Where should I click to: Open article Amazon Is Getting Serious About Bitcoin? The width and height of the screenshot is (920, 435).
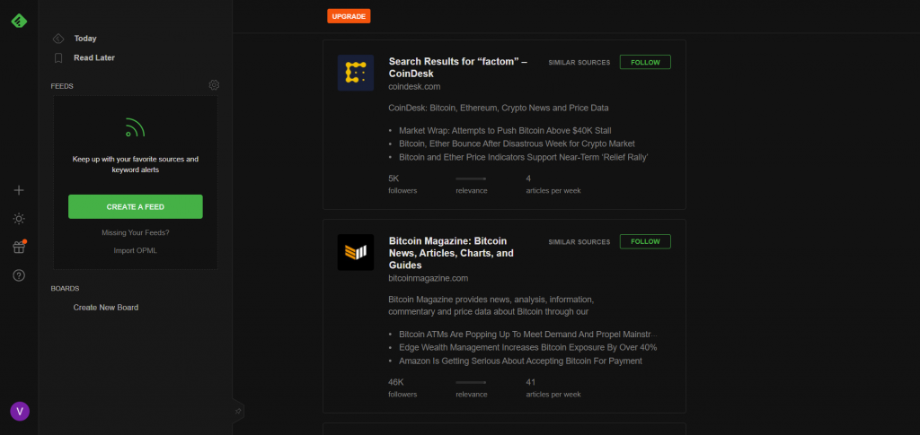520,361
